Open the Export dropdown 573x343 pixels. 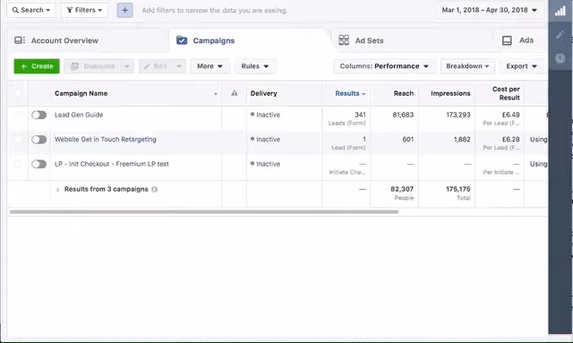point(521,66)
